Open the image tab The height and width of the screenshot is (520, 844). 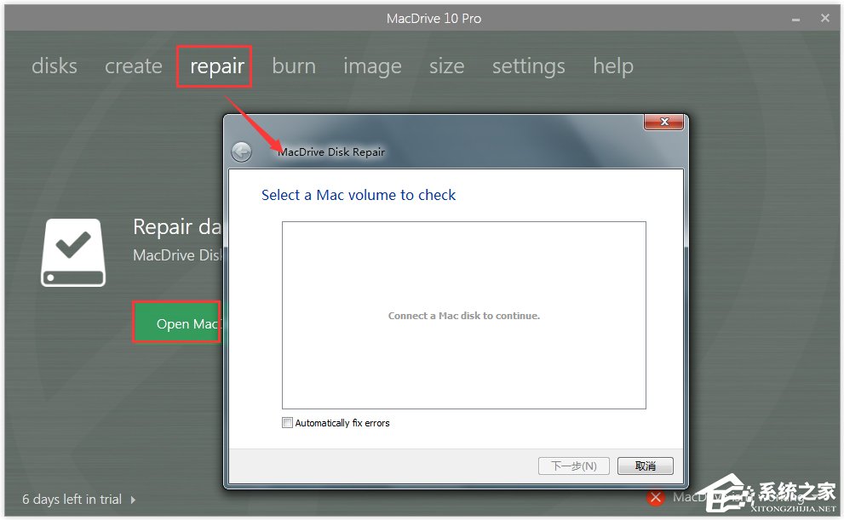[372, 66]
